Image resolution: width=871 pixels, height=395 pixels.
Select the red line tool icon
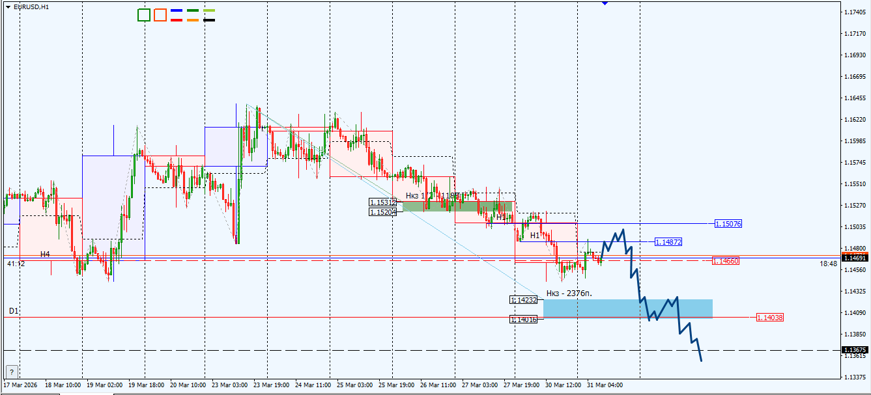[x=177, y=20]
